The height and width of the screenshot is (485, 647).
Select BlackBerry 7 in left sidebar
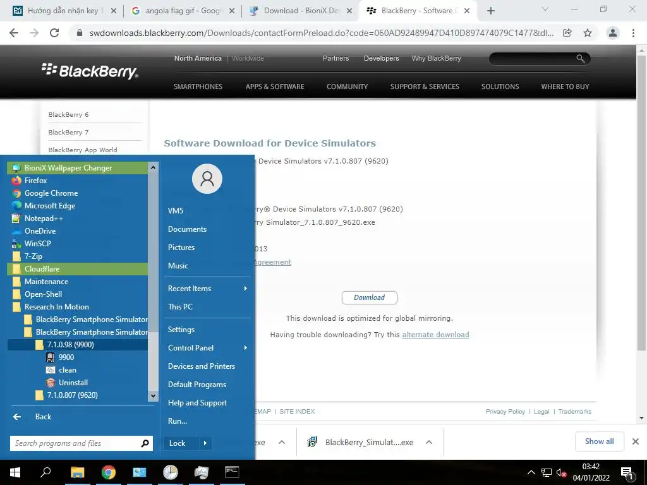[68, 133]
